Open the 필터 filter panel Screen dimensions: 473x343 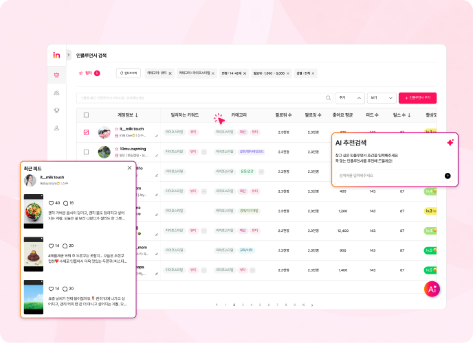pyautogui.click(x=89, y=73)
